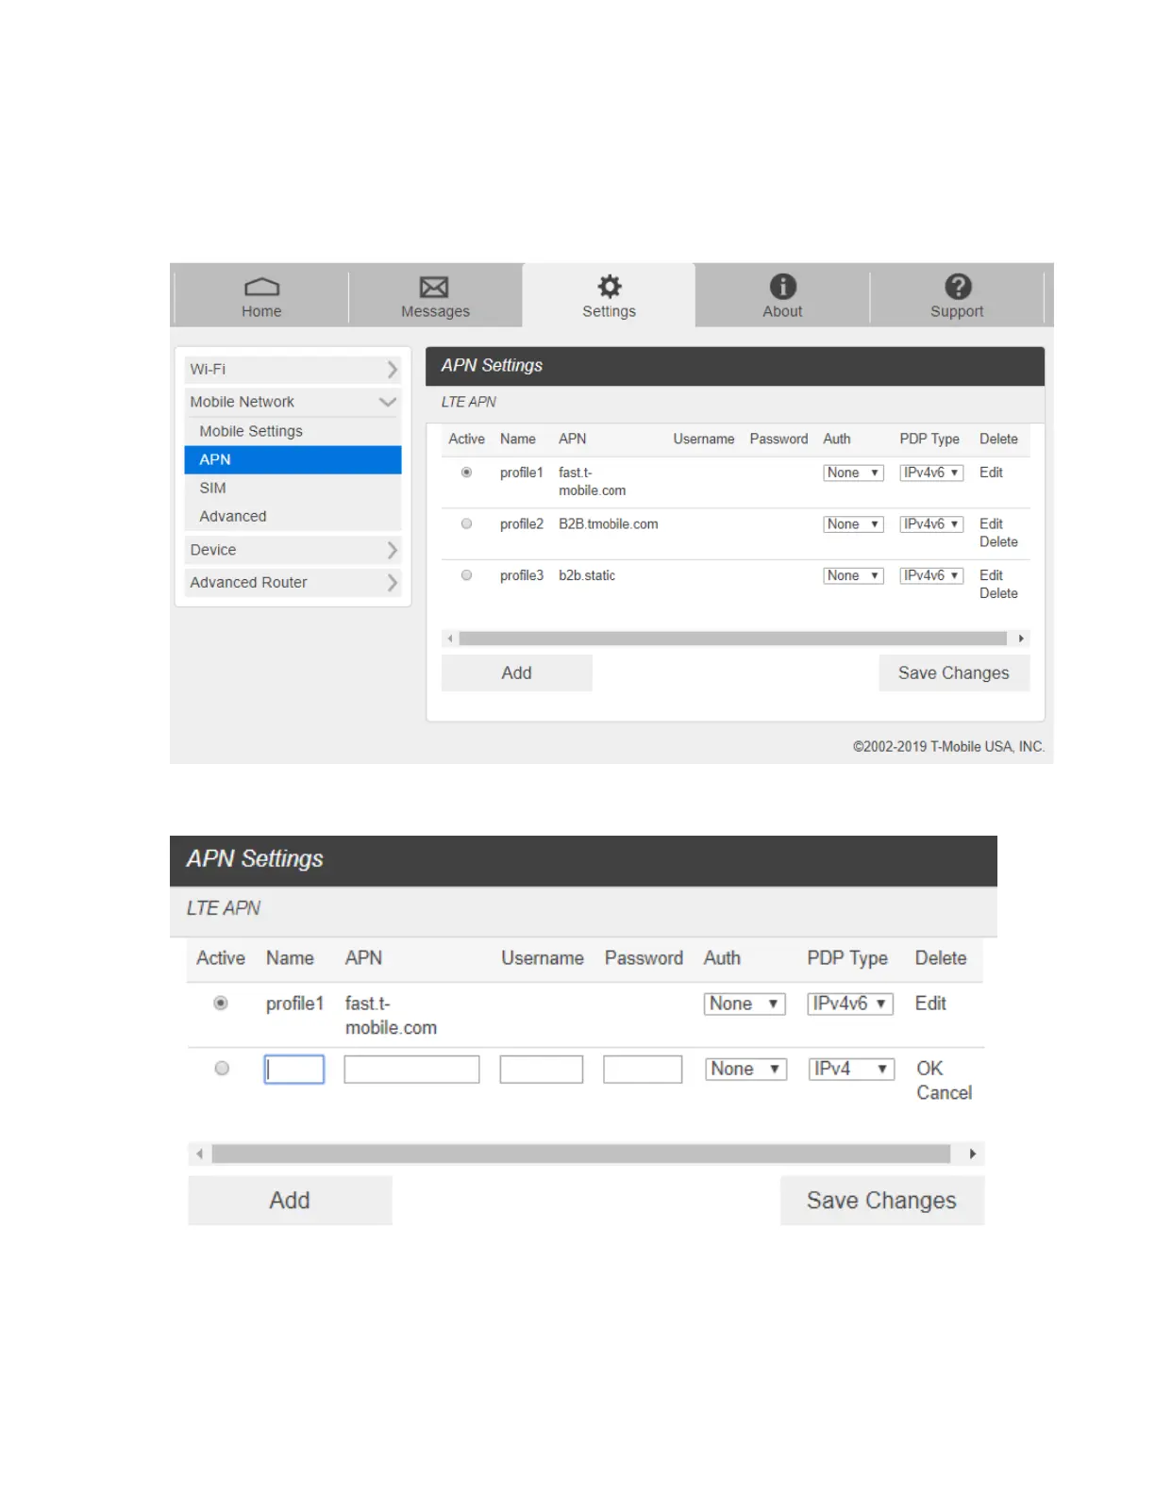Image resolution: width=1155 pixels, height=1494 pixels.
Task: Activate profile2 radio button
Action: (x=466, y=523)
